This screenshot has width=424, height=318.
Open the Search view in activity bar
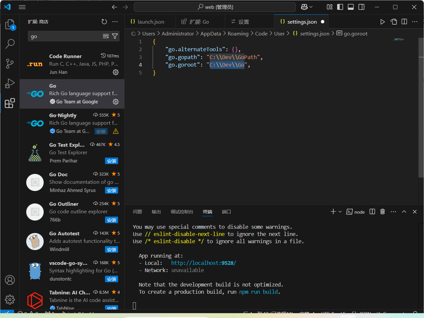(10, 44)
